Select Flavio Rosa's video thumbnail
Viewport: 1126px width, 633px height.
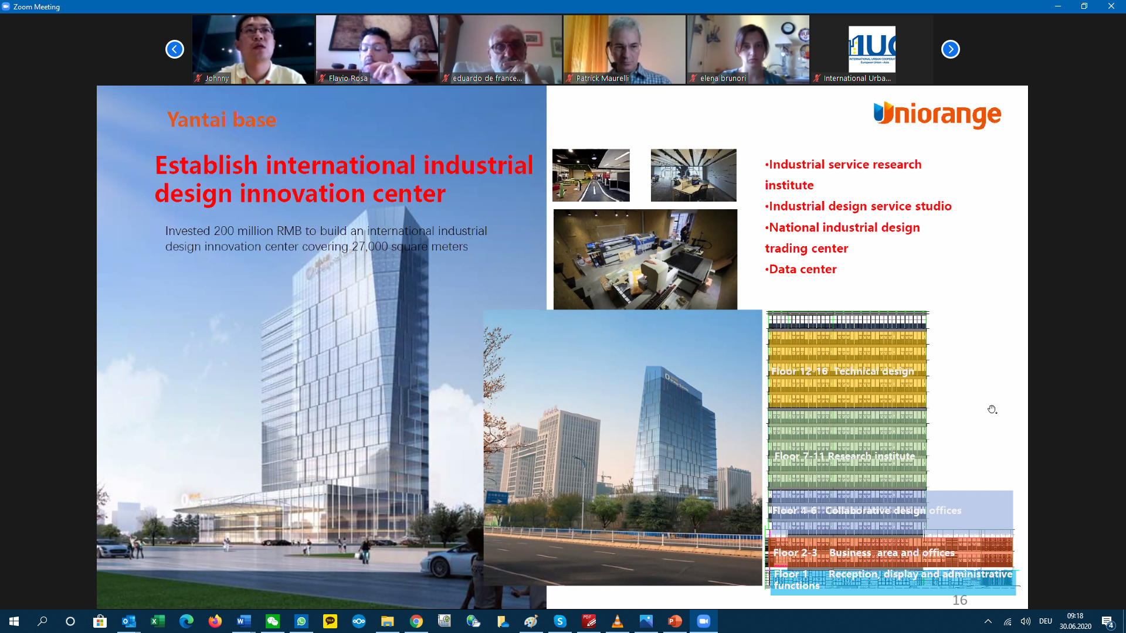point(377,49)
